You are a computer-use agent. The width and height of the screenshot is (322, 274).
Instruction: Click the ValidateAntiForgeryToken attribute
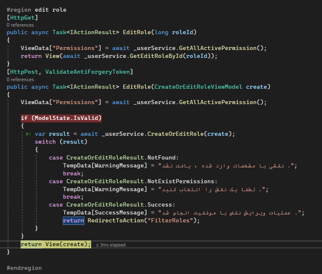pyautogui.click(x=88, y=72)
